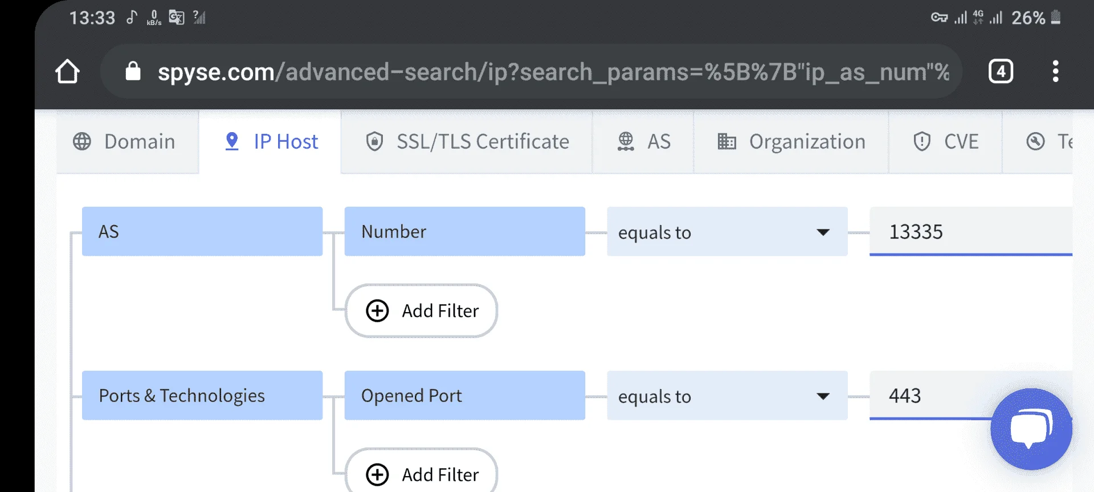Select the AS filter category box
The height and width of the screenshot is (492, 1094).
click(x=202, y=232)
